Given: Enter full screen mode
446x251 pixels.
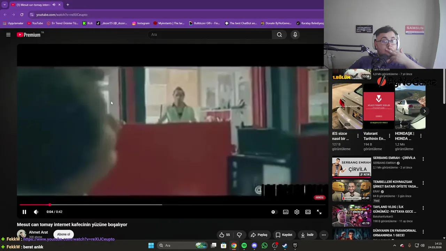Looking at the screenshot, I should pos(319,212).
